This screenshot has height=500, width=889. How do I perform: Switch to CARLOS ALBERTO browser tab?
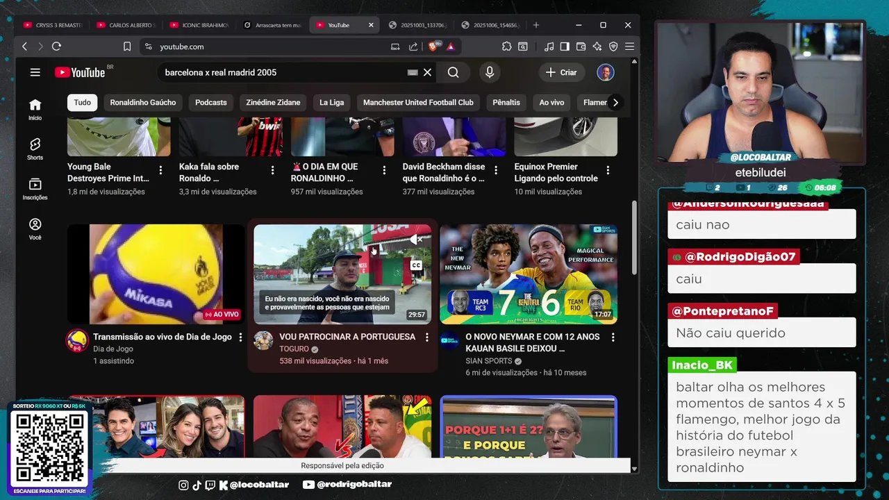coord(127,25)
